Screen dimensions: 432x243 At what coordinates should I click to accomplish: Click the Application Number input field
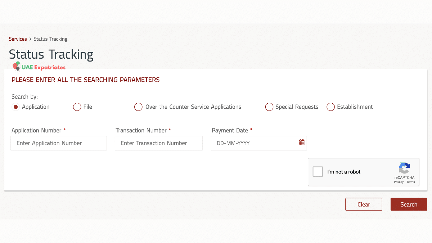(x=58, y=143)
